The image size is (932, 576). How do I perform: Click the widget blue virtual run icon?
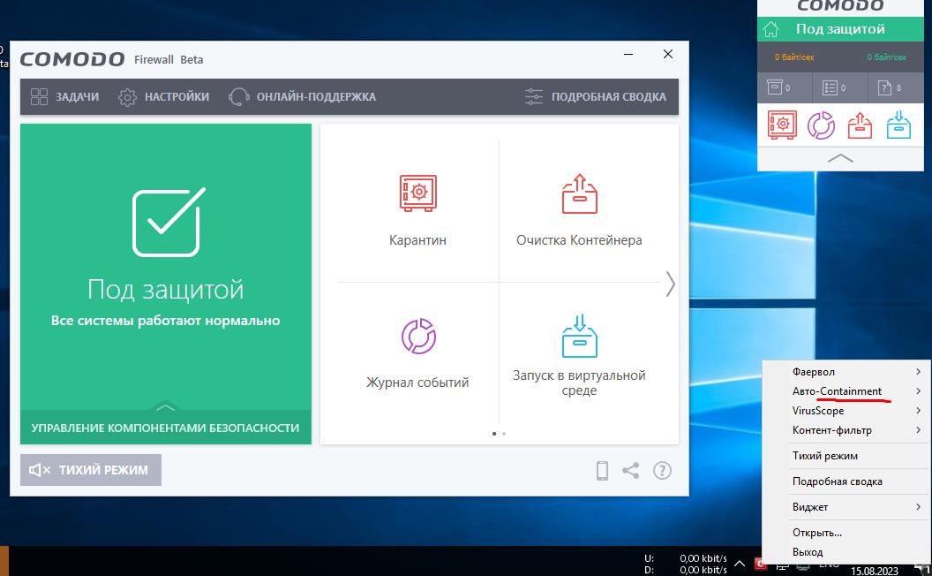click(898, 125)
